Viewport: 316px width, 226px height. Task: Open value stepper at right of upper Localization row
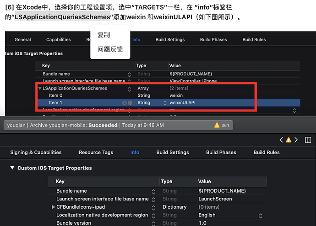pyautogui.click(x=294, y=110)
